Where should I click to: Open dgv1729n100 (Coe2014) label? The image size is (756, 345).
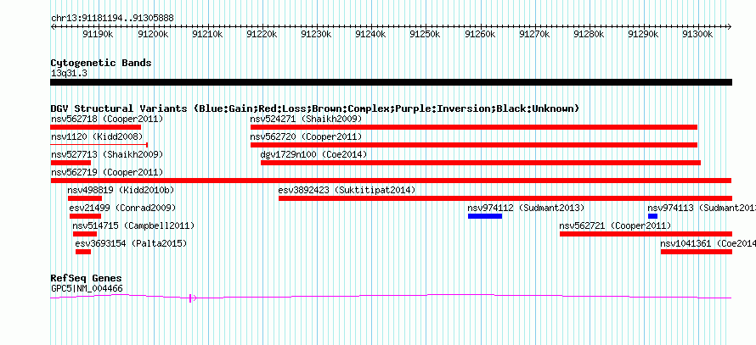click(314, 154)
